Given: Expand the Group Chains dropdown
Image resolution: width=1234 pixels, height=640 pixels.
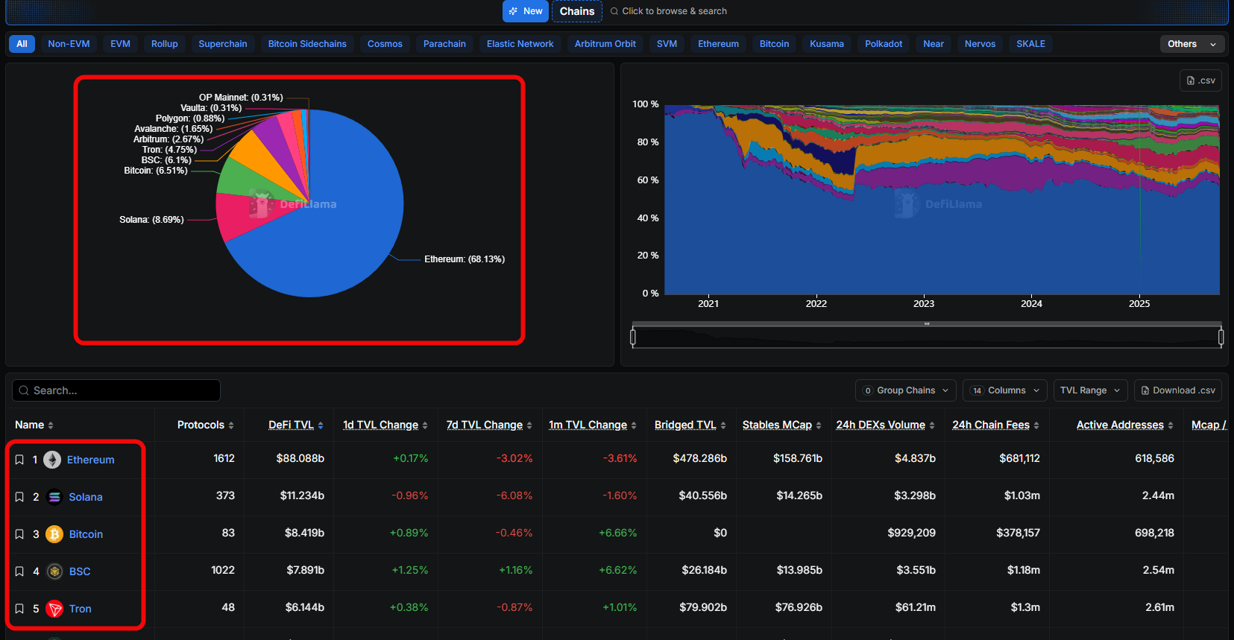Looking at the screenshot, I should [905, 390].
